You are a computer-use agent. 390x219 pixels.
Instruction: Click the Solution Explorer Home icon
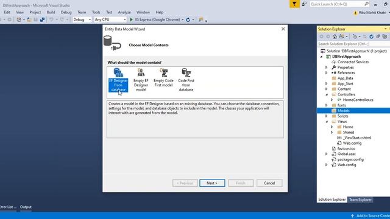tap(335, 36)
